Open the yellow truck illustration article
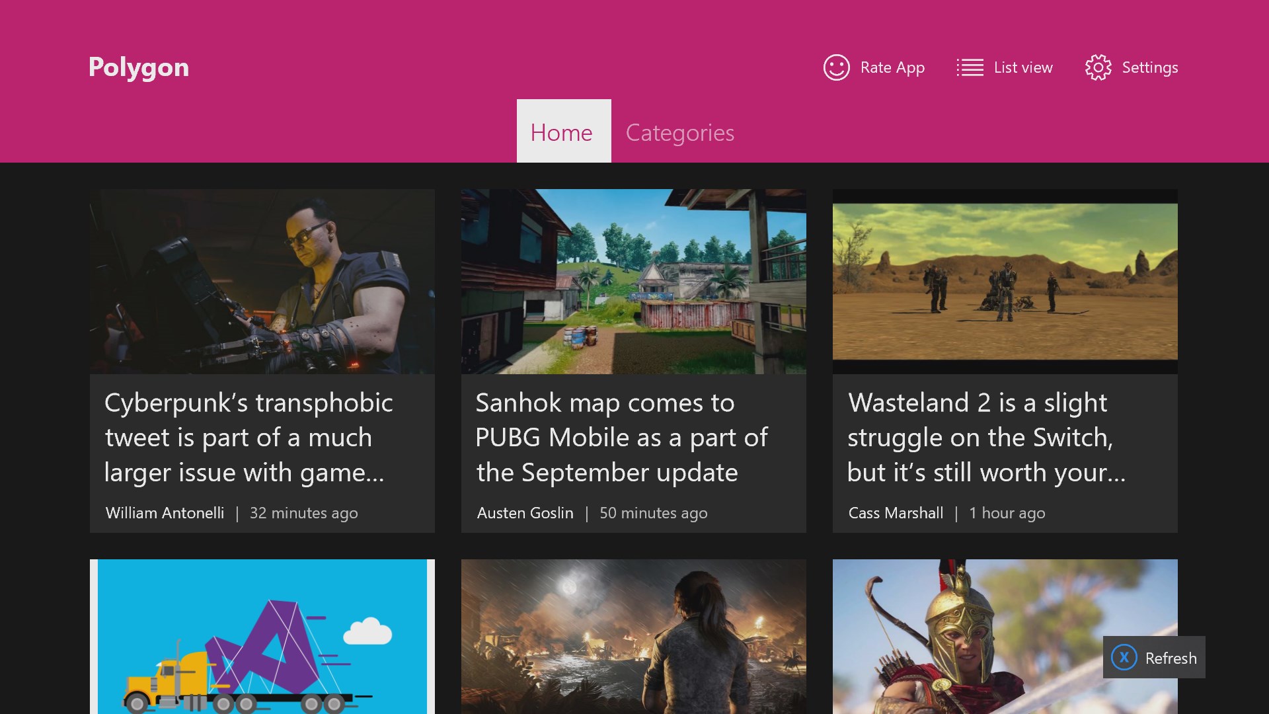This screenshot has height=714, width=1269. (x=262, y=636)
